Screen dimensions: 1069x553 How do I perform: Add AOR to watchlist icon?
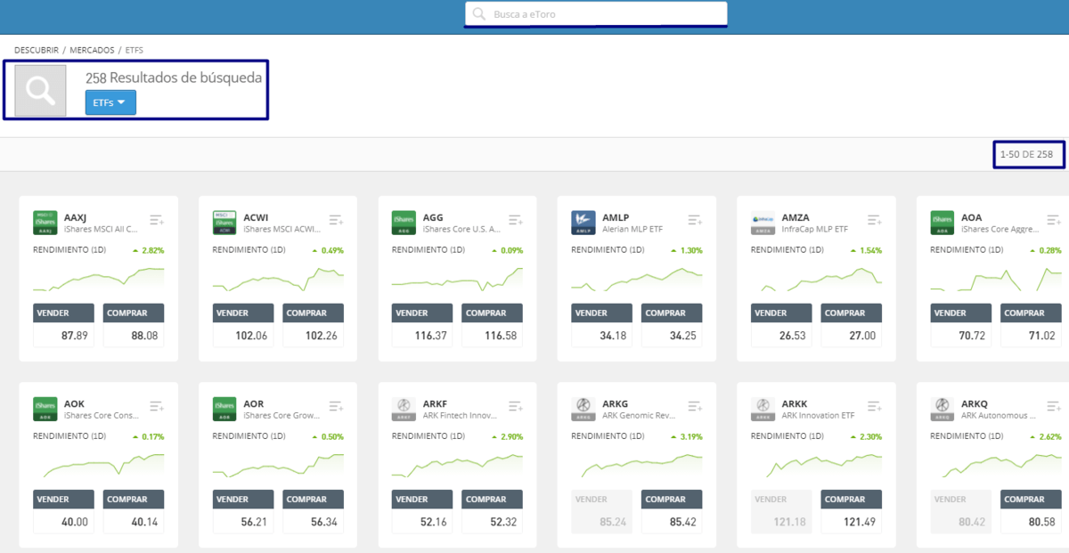click(x=336, y=406)
